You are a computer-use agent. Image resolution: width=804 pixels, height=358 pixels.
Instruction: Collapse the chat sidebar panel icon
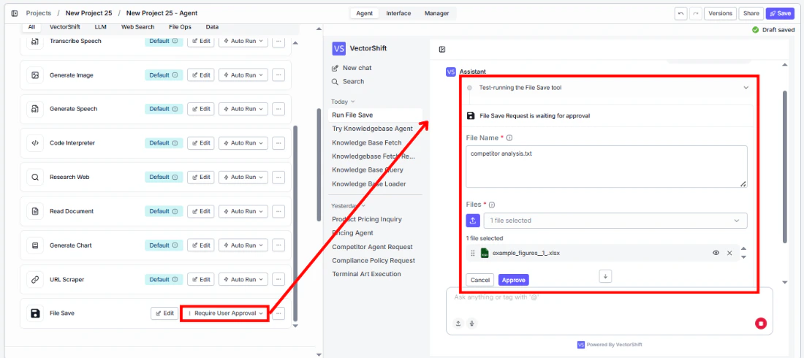click(442, 49)
